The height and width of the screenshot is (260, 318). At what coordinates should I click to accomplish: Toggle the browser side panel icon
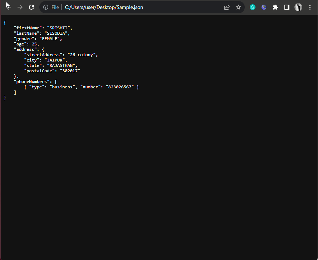tap(287, 7)
